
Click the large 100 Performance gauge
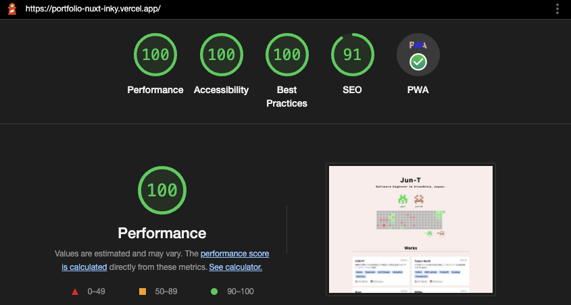(162, 190)
